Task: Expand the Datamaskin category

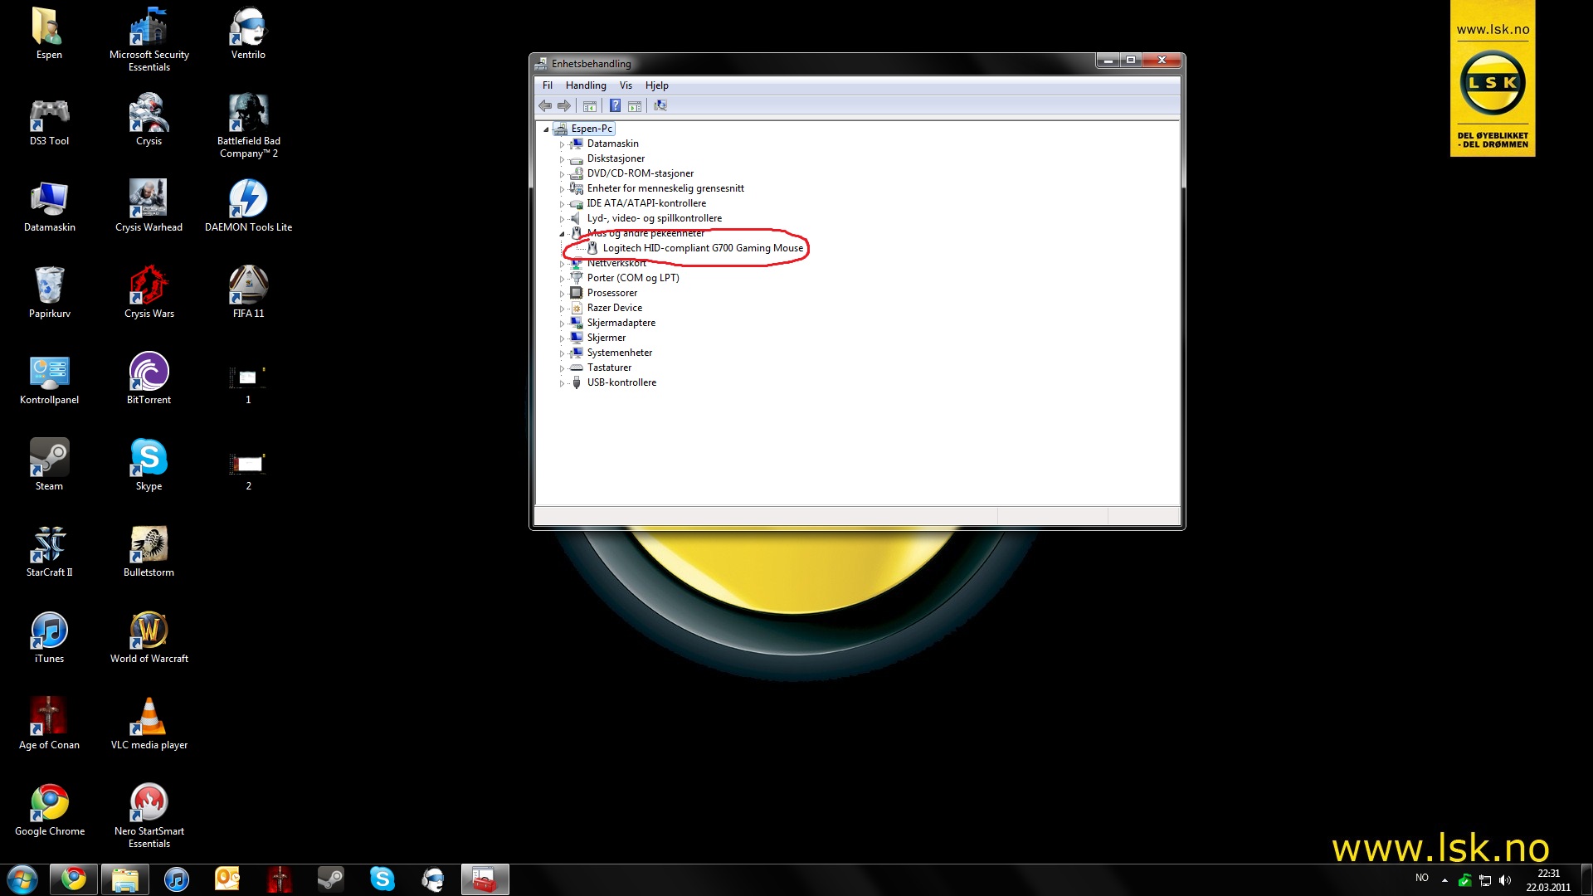Action: pos(562,144)
